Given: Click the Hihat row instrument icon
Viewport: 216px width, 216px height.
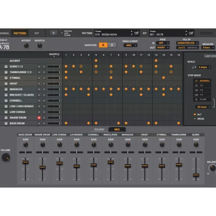Looking at the screenshot, I should point(6,84).
